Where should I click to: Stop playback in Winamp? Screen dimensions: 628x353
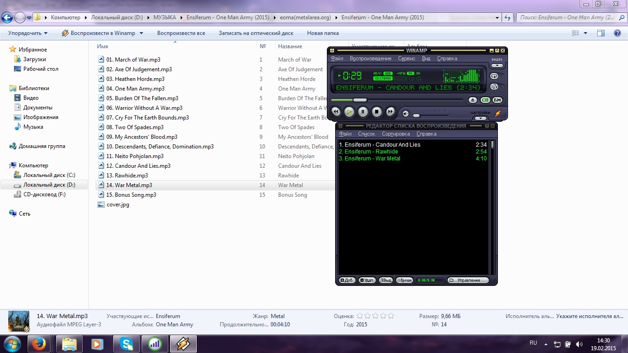[x=377, y=111]
